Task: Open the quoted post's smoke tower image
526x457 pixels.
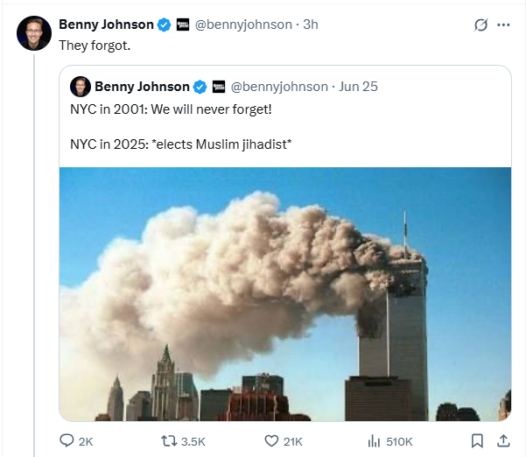Action: pyautogui.click(x=285, y=294)
